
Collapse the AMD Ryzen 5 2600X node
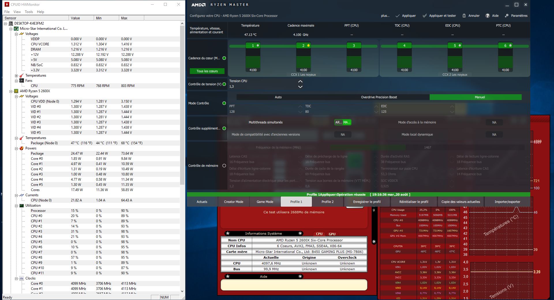[x=11, y=91]
